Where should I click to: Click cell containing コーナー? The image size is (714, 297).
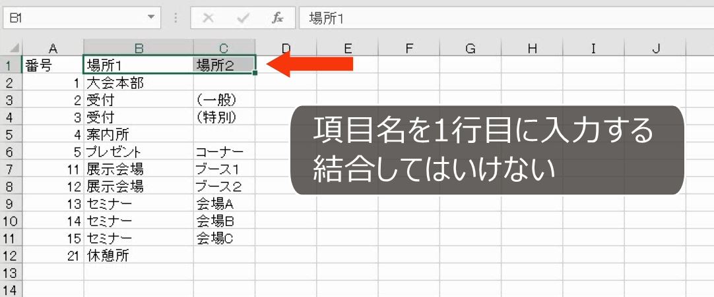tap(224, 151)
